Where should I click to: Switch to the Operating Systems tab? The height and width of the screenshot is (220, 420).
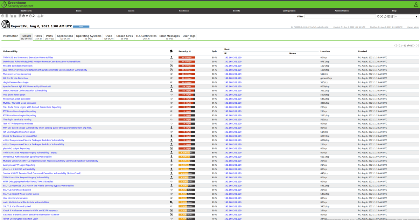[x=89, y=37]
